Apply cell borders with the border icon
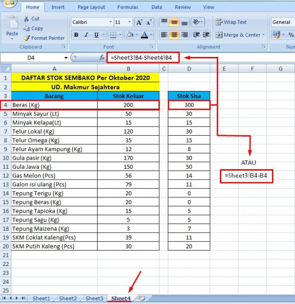This screenshot has width=295, height=304. 113,35
